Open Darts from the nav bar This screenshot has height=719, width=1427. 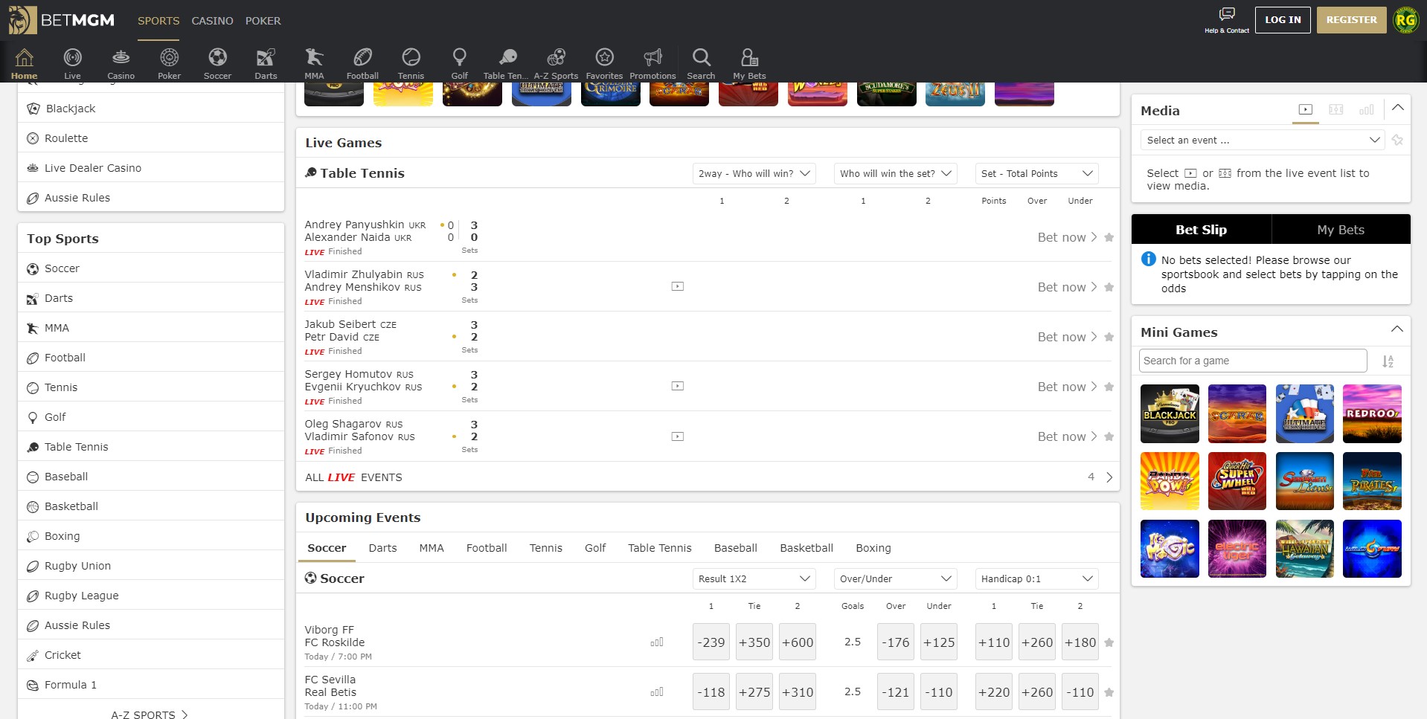coord(266,62)
